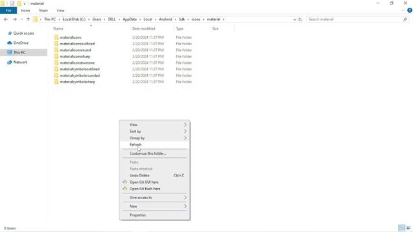
Task: Click the OneDrive cloud icon
Action: 10,43
